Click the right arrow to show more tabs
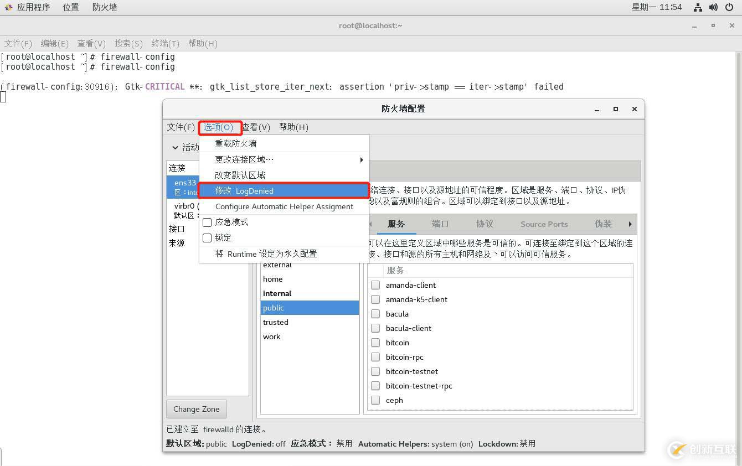The height and width of the screenshot is (466, 742). pyautogui.click(x=630, y=224)
